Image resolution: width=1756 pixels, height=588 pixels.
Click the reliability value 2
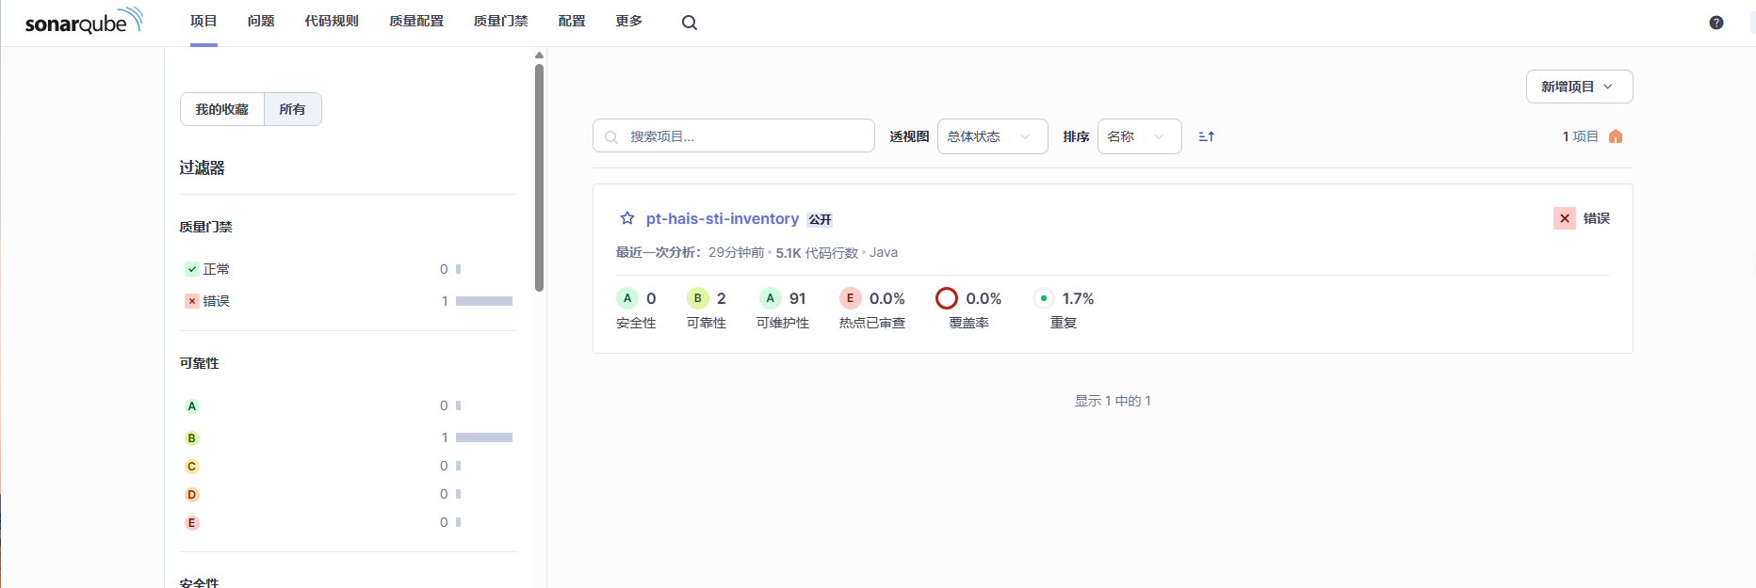pos(722,298)
